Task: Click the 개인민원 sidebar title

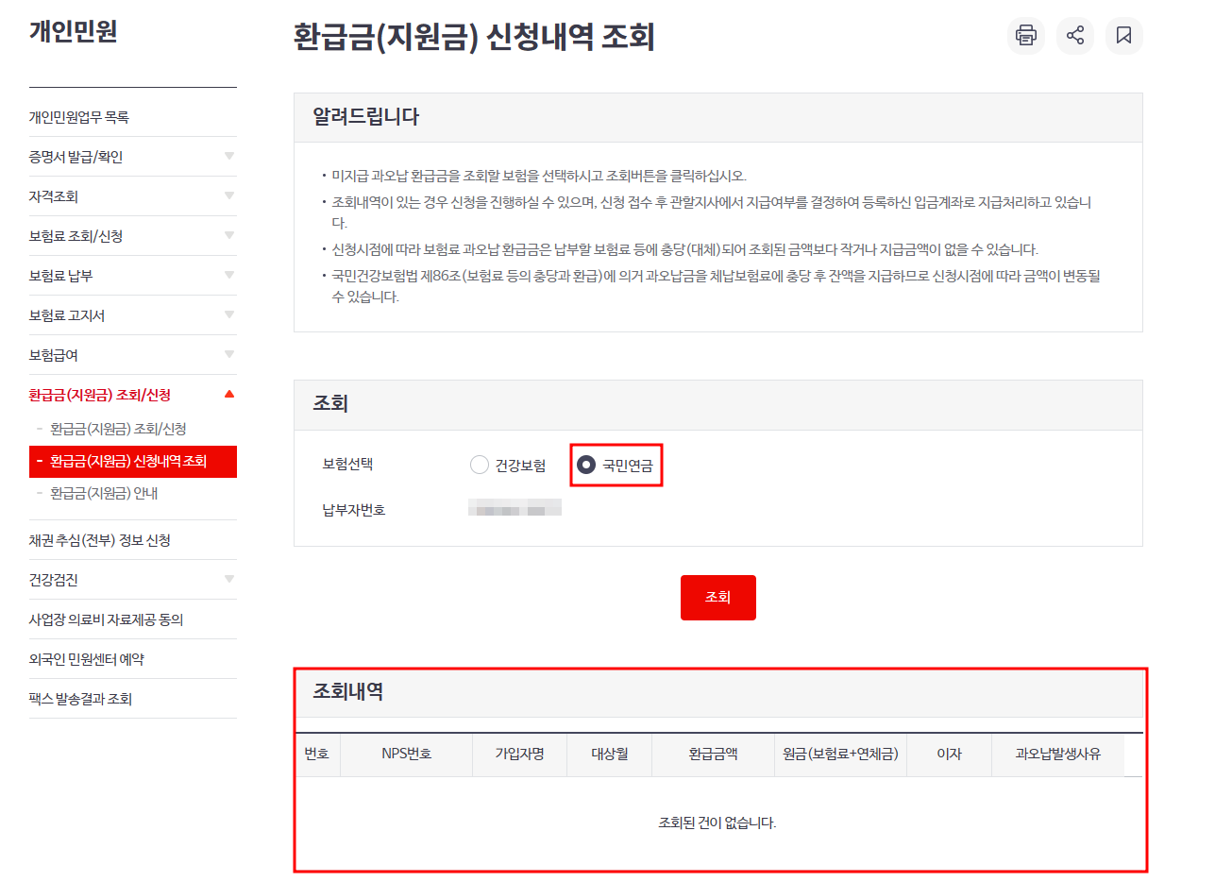Action: coord(74,32)
